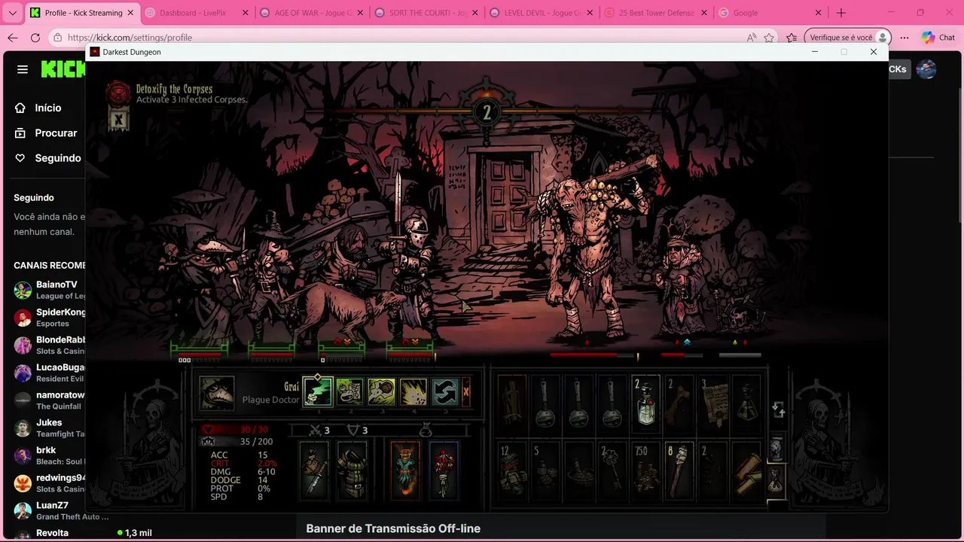
Task: Open the Kick hamburger menu
Action: (23, 69)
